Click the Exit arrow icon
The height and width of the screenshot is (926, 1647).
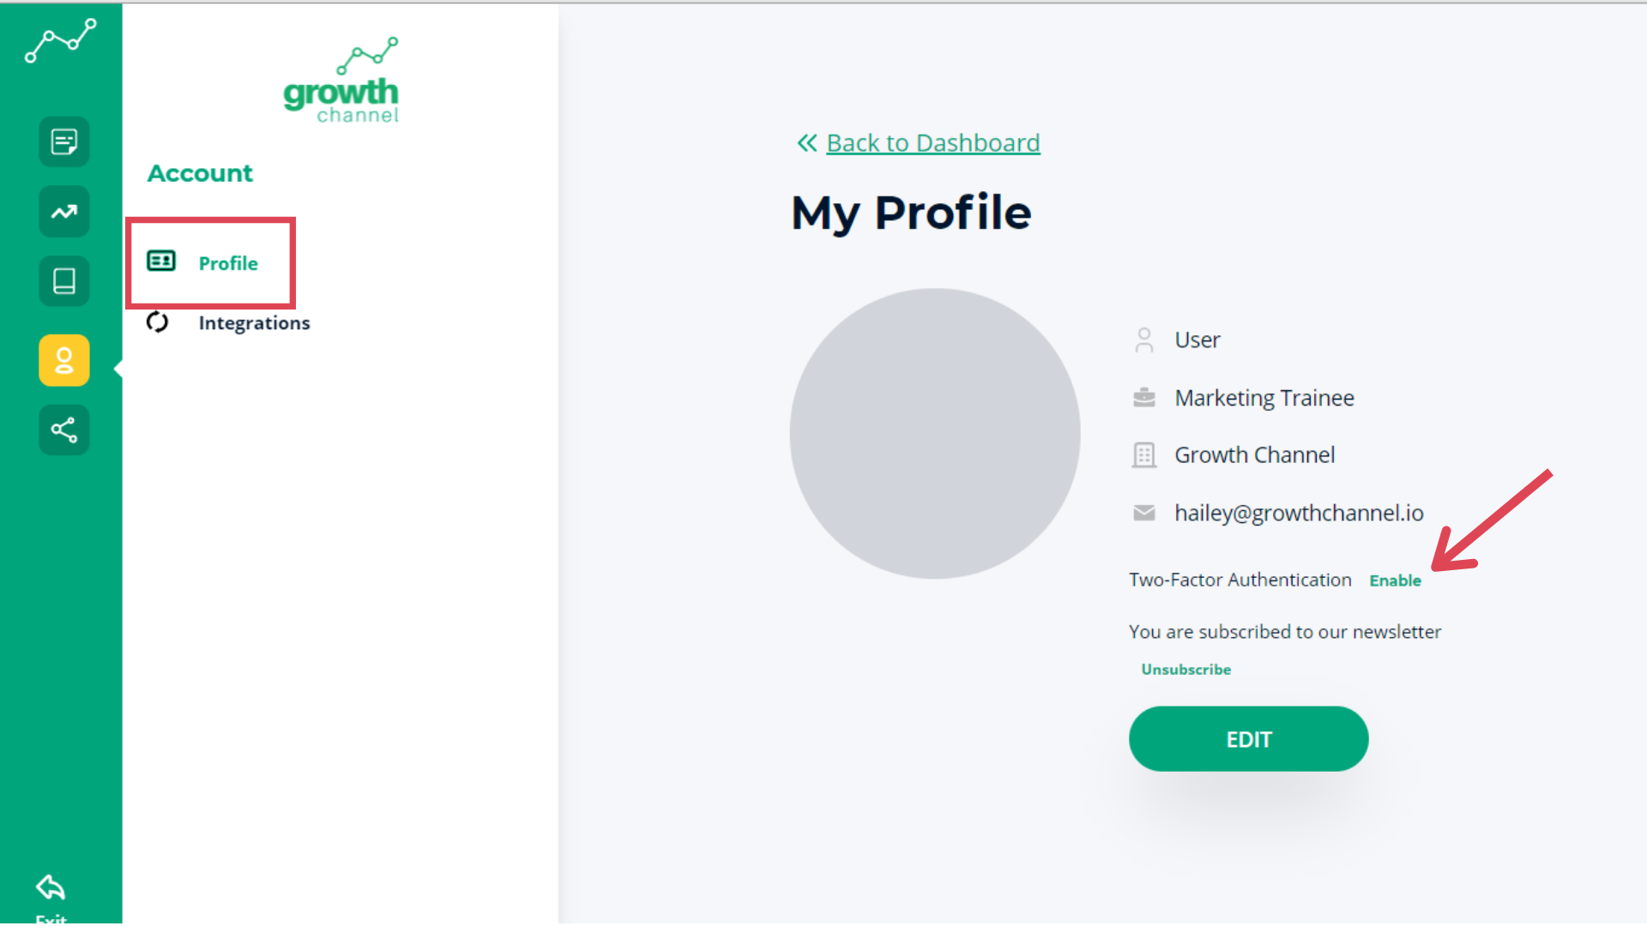tap(51, 888)
